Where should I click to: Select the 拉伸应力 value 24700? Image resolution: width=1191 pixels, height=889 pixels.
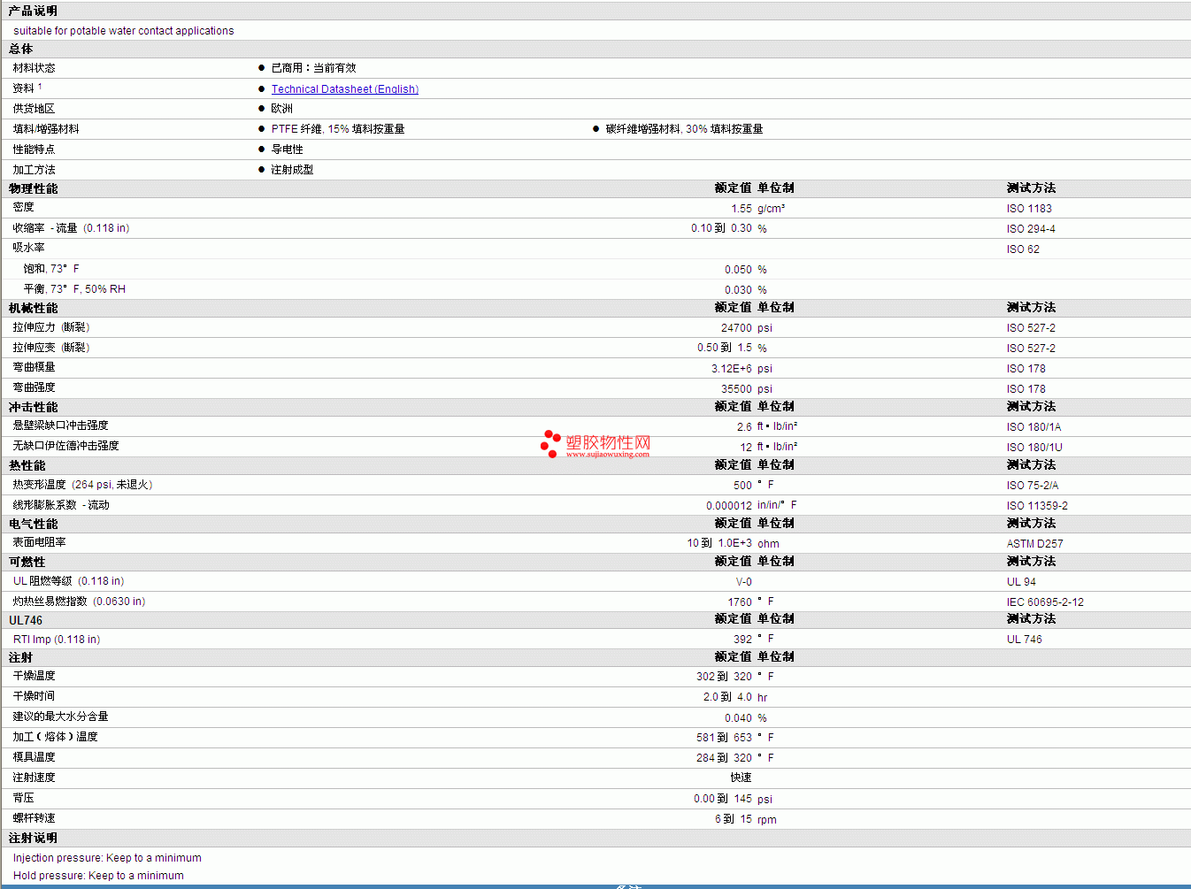pyautogui.click(x=736, y=328)
